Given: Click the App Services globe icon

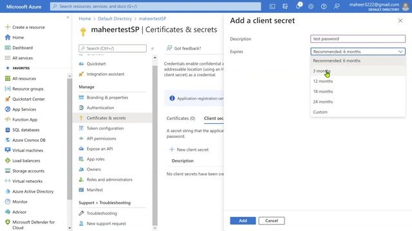Looking at the screenshot, I should (x=8, y=109).
